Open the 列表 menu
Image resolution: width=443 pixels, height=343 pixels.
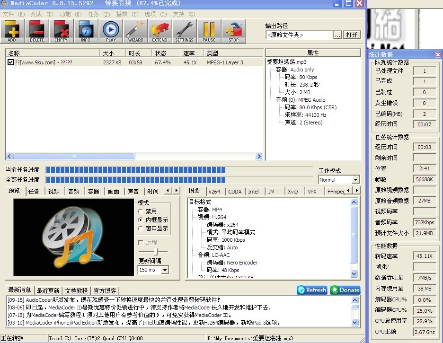click(42, 14)
